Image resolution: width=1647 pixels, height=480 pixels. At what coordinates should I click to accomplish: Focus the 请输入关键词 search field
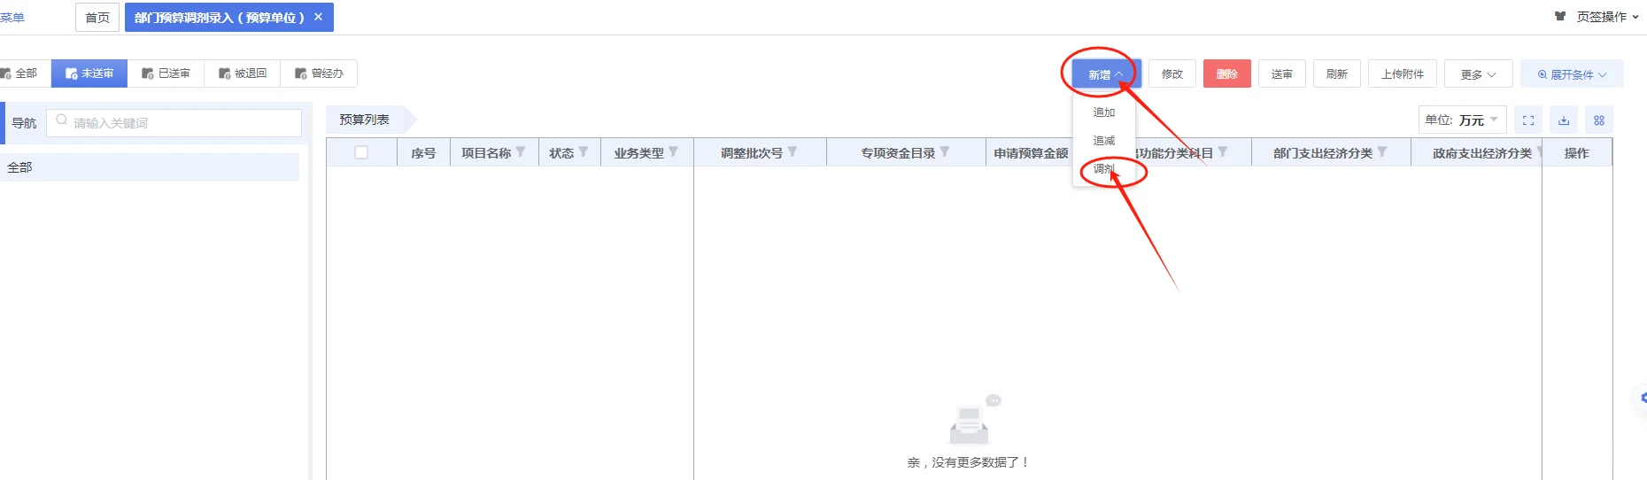(174, 122)
